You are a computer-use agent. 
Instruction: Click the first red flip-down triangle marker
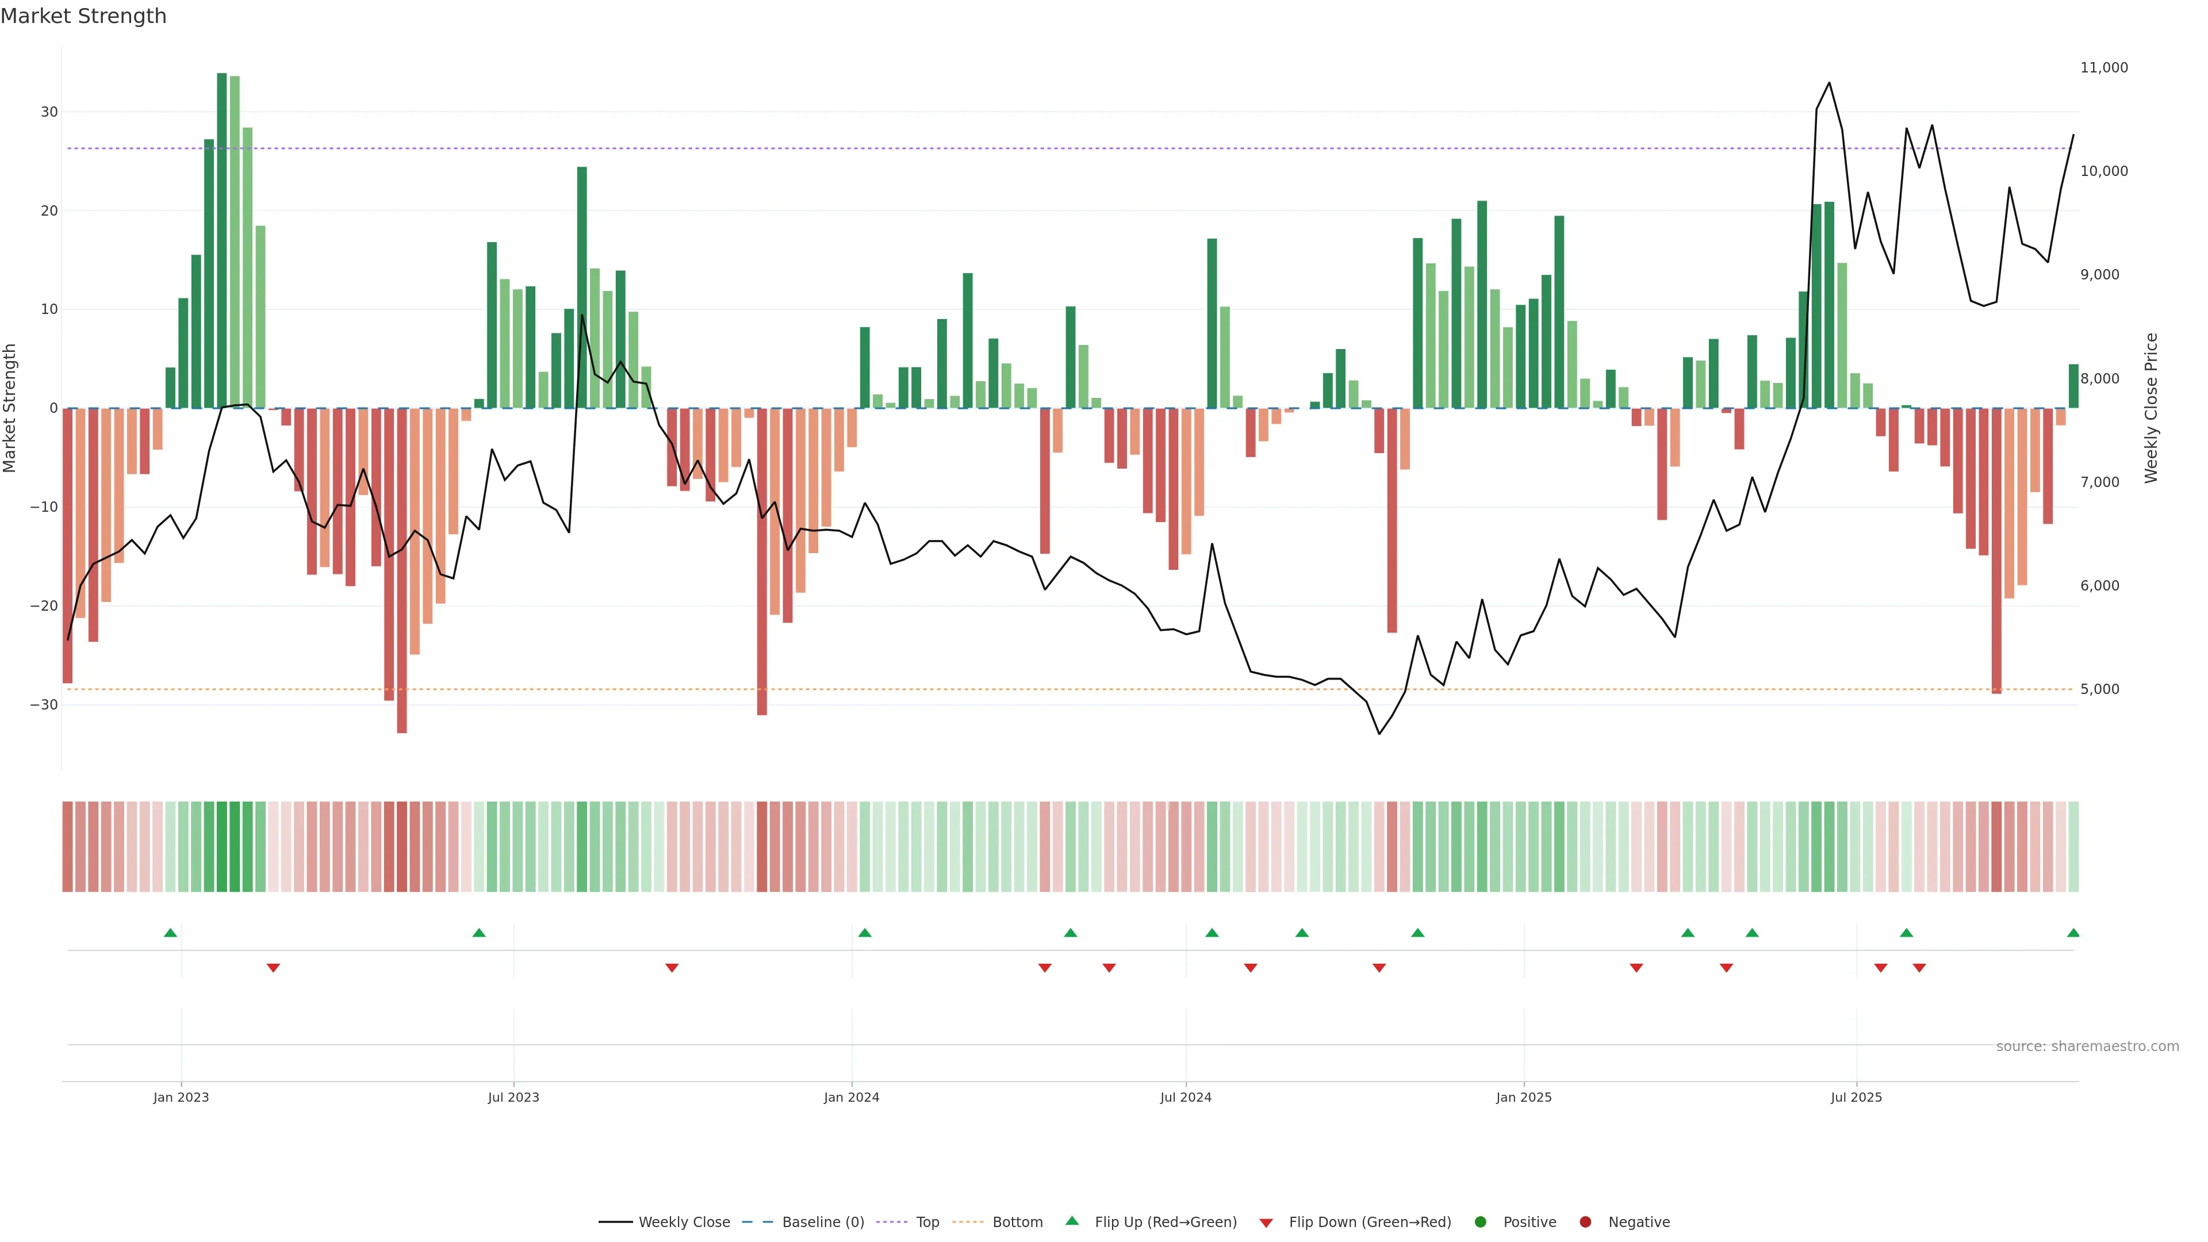coord(274,968)
